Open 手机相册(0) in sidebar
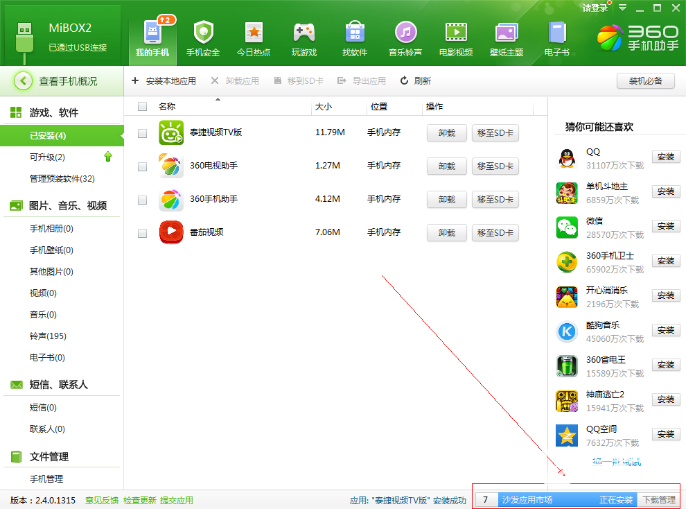The width and height of the screenshot is (686, 509). (x=51, y=228)
